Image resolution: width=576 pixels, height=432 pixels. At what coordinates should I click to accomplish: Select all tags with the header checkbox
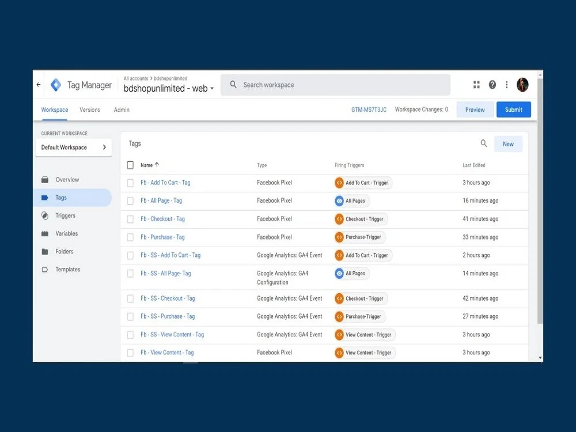coord(130,165)
